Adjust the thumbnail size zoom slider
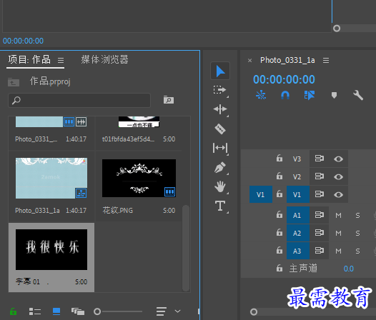This screenshot has height=320, width=376. (x=97, y=311)
